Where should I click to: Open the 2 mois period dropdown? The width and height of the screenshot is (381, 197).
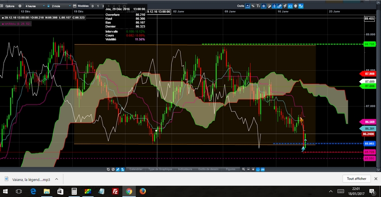58,6
